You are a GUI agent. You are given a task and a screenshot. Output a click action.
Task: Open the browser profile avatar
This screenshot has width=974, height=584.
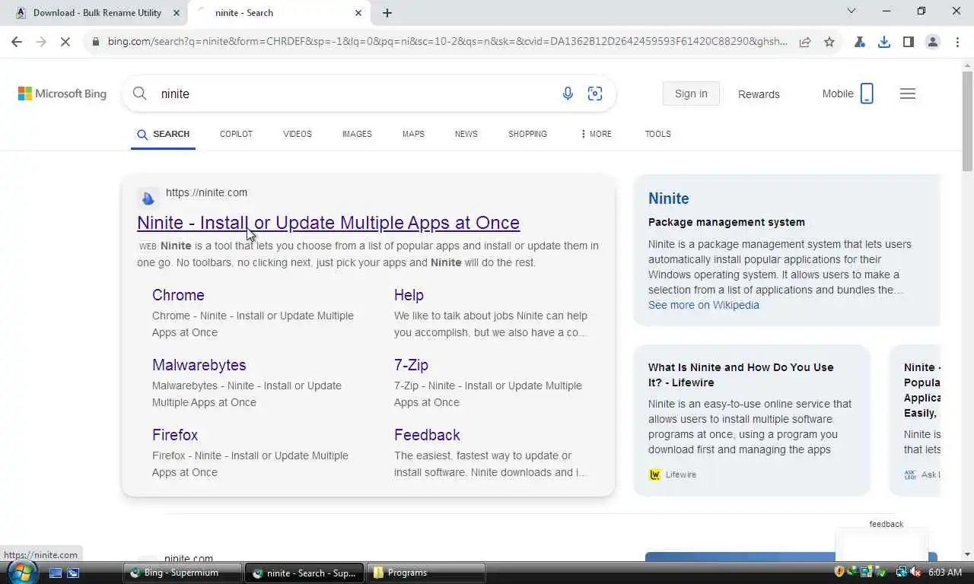(933, 42)
